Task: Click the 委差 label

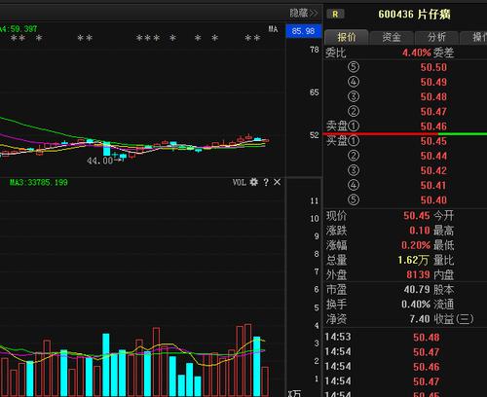Action: pyautogui.click(x=443, y=53)
